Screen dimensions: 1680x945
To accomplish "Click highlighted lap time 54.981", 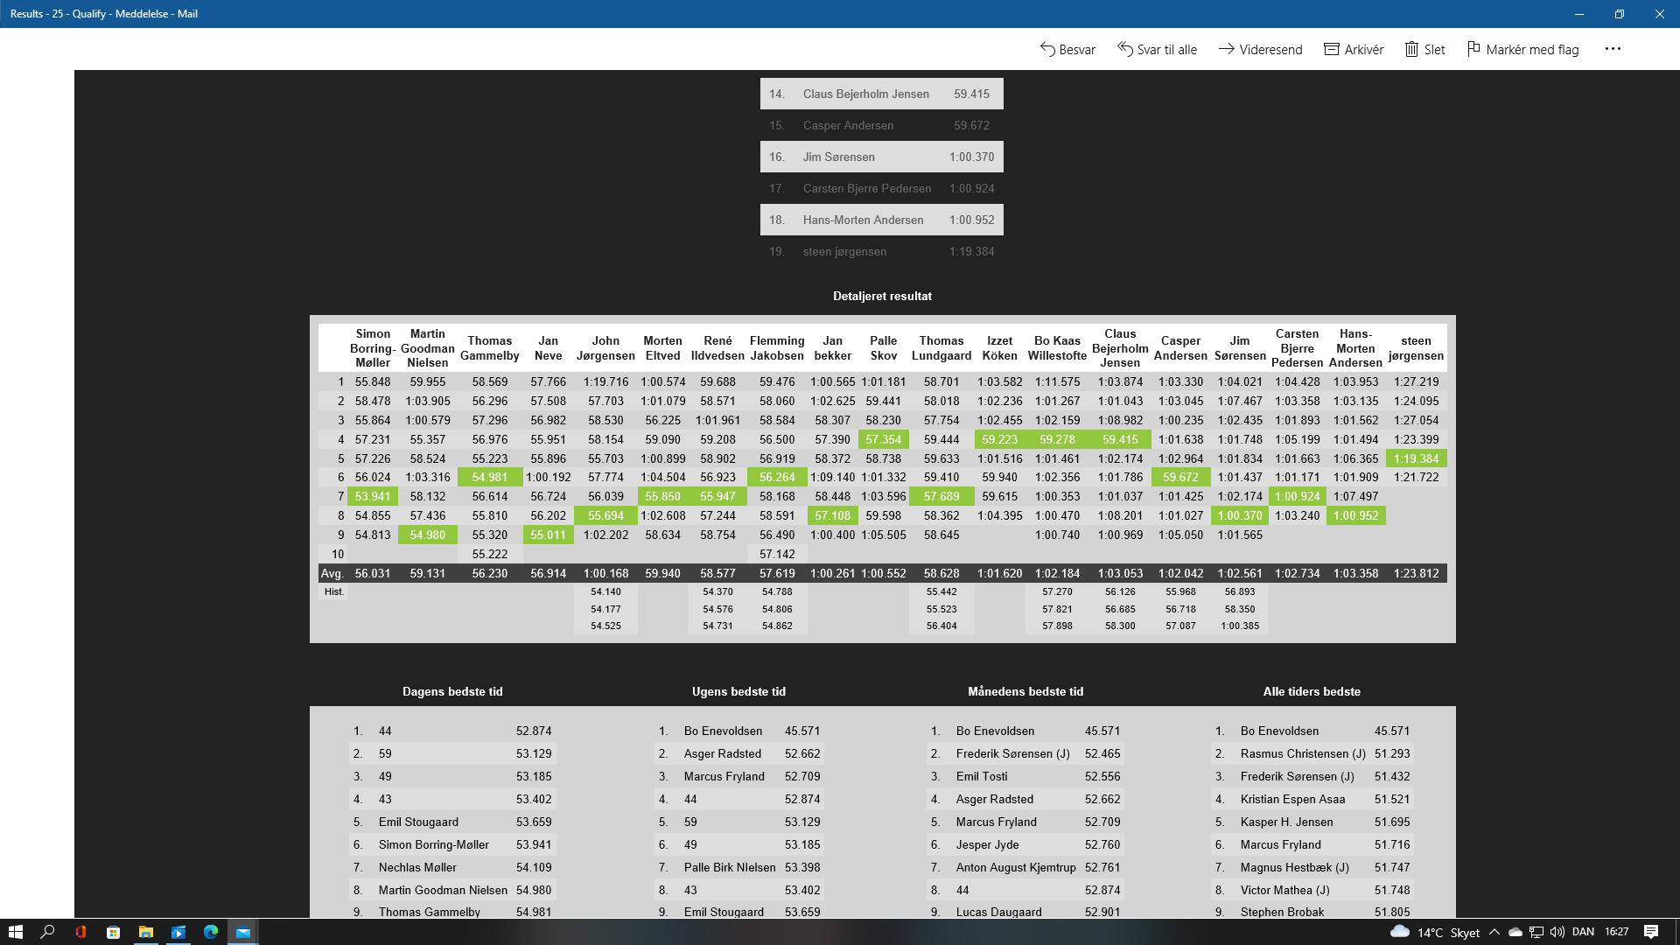I will 490,477.
